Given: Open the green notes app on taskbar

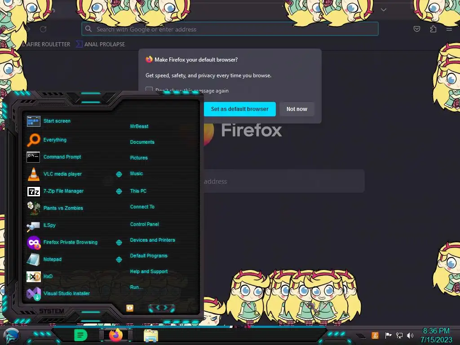Looking at the screenshot, I should tap(80, 335).
